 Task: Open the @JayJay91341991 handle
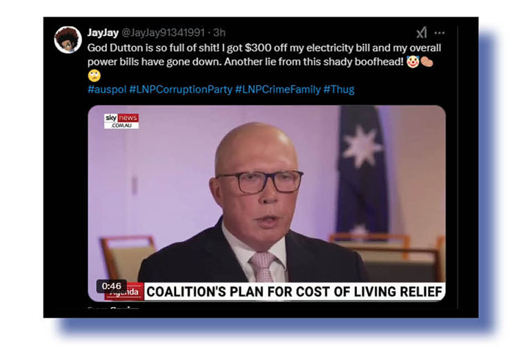(x=163, y=32)
